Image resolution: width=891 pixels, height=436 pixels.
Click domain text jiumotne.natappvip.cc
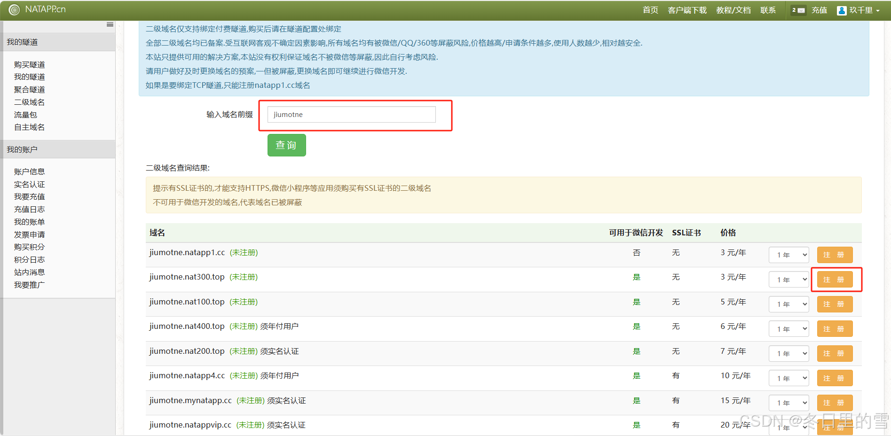coord(190,425)
